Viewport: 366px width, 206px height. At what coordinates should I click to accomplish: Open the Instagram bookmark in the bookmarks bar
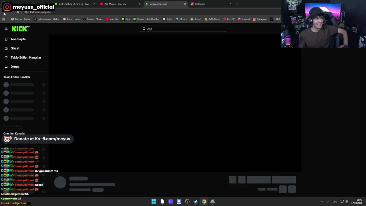coord(260,19)
